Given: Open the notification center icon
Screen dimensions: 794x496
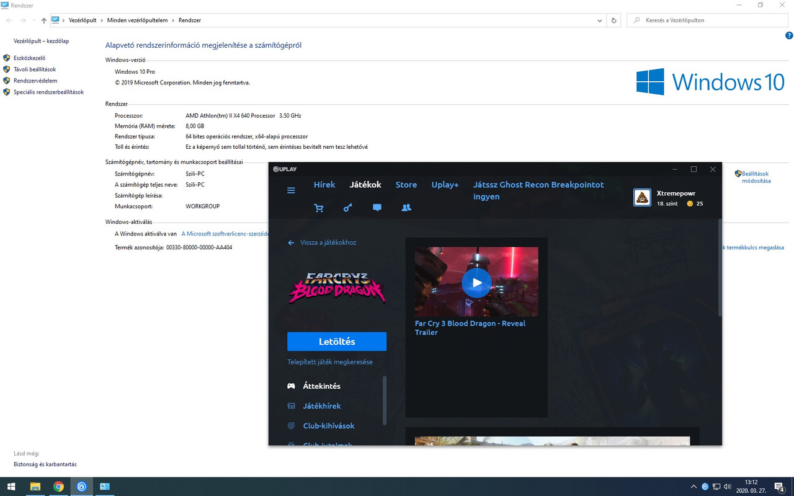Looking at the screenshot, I should pyautogui.click(x=780, y=487).
